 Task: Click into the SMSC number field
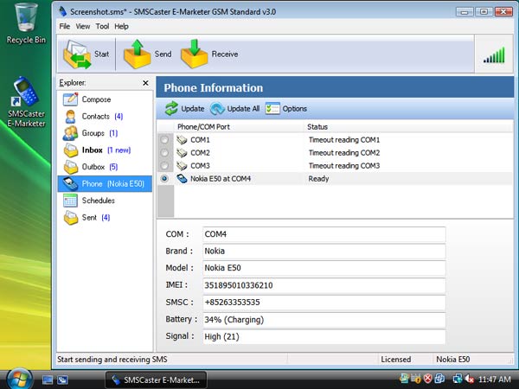[x=324, y=303]
